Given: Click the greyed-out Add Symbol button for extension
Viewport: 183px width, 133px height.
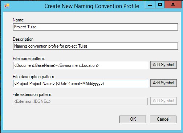Looking at the screenshot, I should [x=163, y=101].
